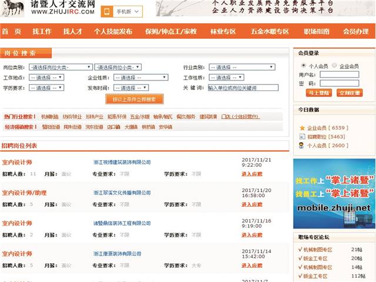Image resolution: width=376 pixels, height=282 pixels.
Task: Open the 学历要求 dropdown
Action: tap(46, 88)
